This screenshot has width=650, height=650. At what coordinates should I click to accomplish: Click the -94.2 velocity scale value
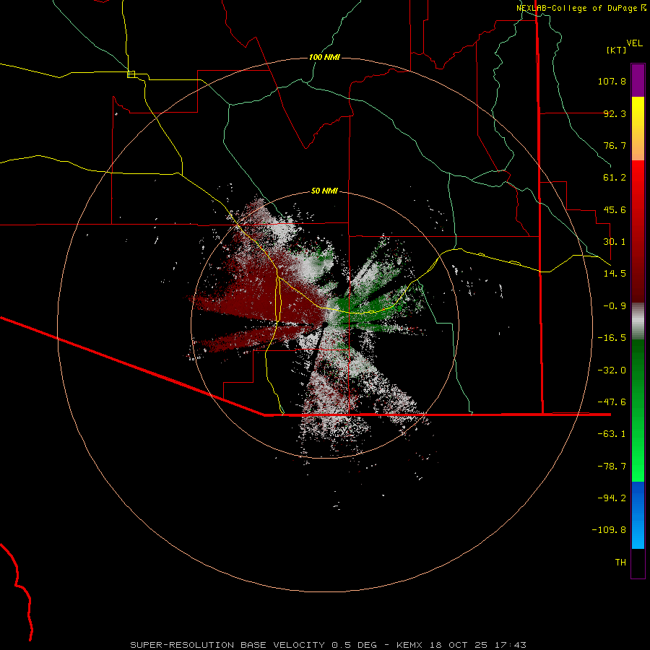[x=612, y=498]
